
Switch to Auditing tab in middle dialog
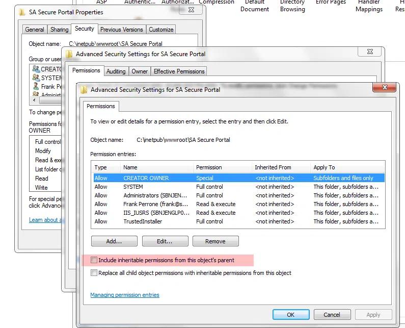point(116,71)
